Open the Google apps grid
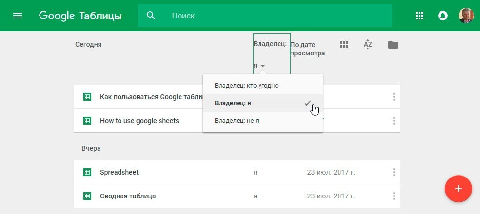Screen dimensions: 480x214 [x=419, y=16]
